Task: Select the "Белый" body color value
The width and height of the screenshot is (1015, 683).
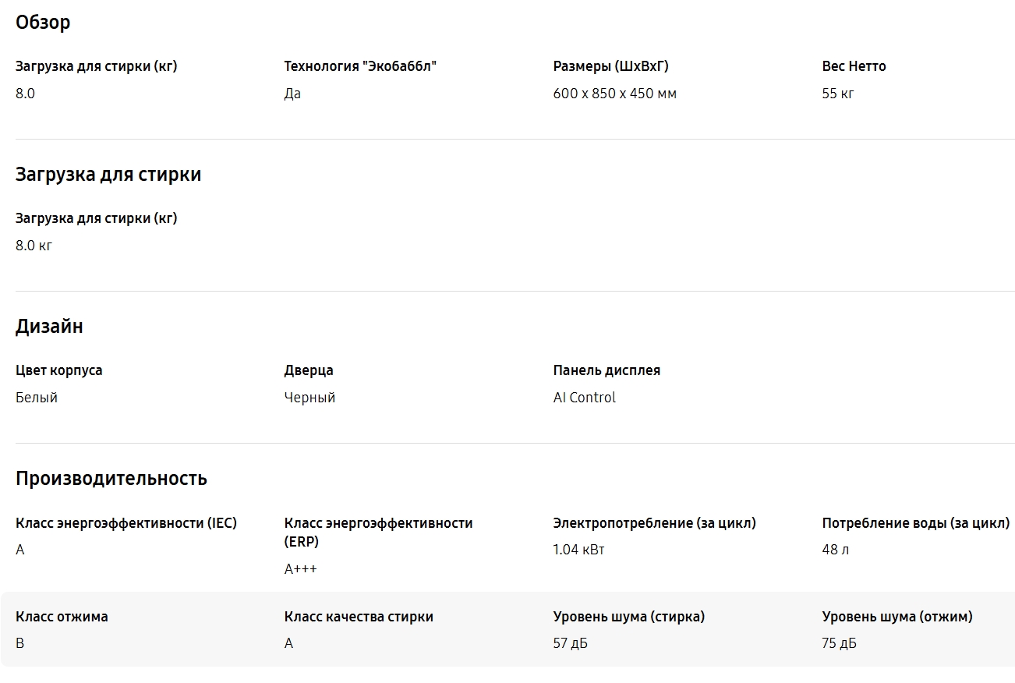Action: (37, 398)
